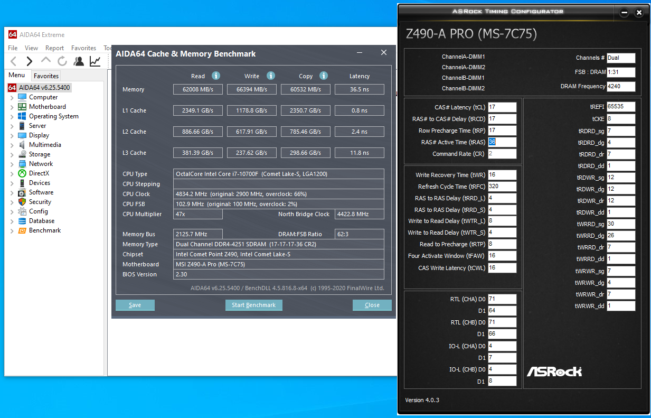Select the Config envelope icon

[x=22, y=211]
